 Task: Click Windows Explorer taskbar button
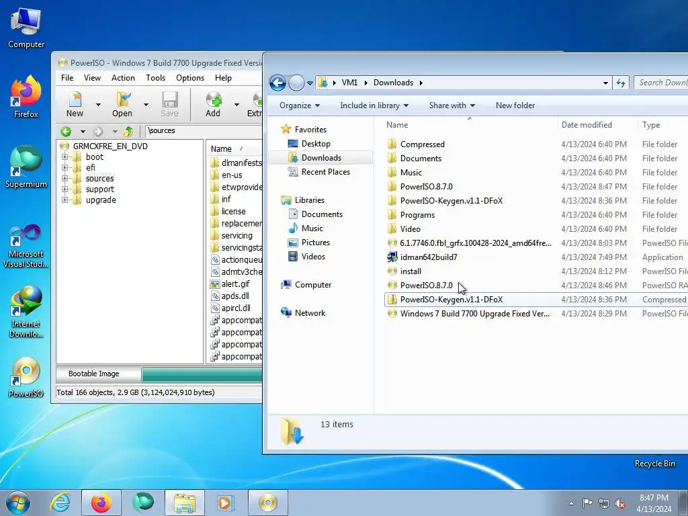pos(185,503)
